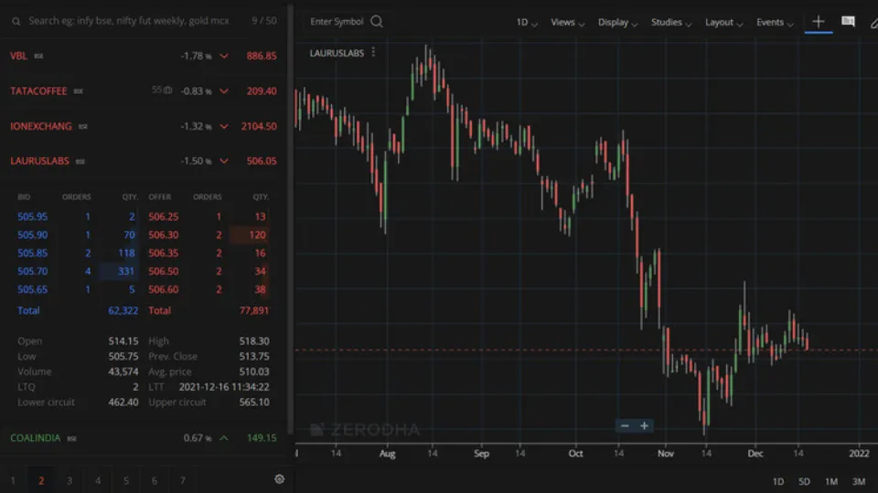
Task: Switch to watchlist tab 3
Action: click(70, 481)
